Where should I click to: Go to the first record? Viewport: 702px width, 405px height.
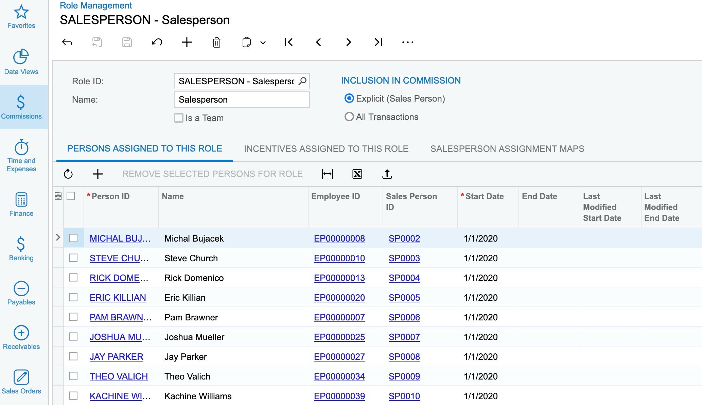point(288,42)
